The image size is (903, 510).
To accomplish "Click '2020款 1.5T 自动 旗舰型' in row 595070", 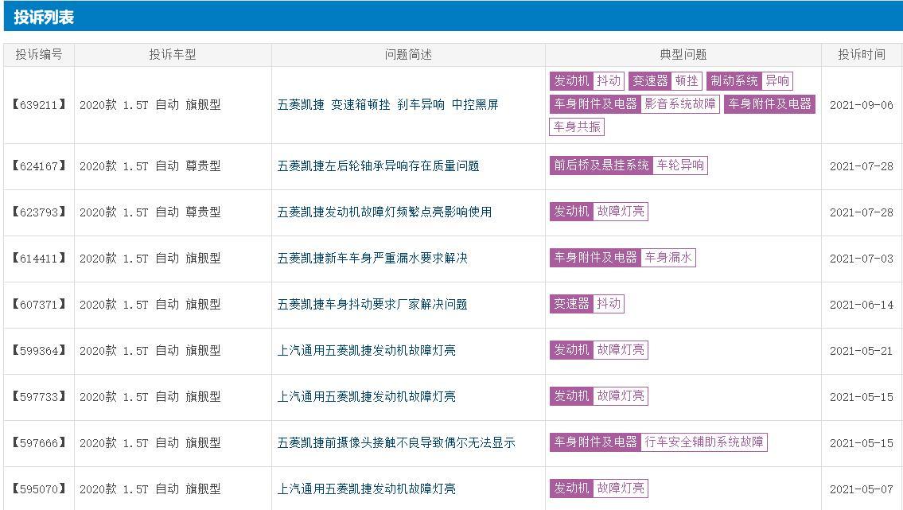I will pyautogui.click(x=150, y=489).
